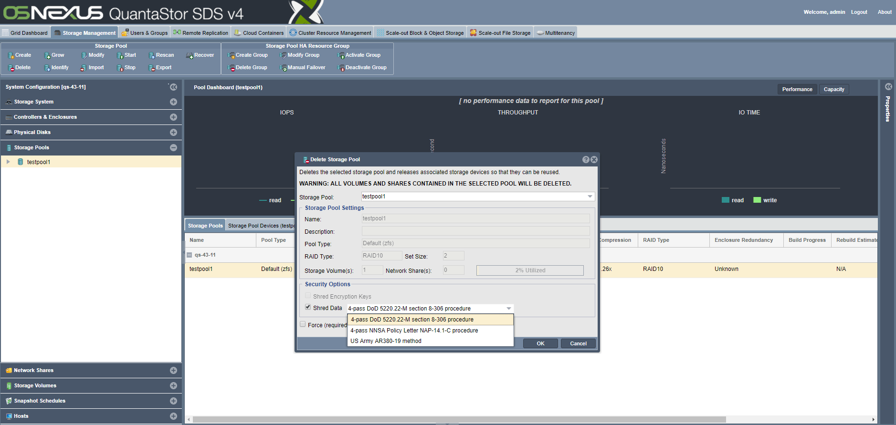Cancel the Delete Storage Pool dialog
Screen dimensions: 896x425
pos(578,343)
